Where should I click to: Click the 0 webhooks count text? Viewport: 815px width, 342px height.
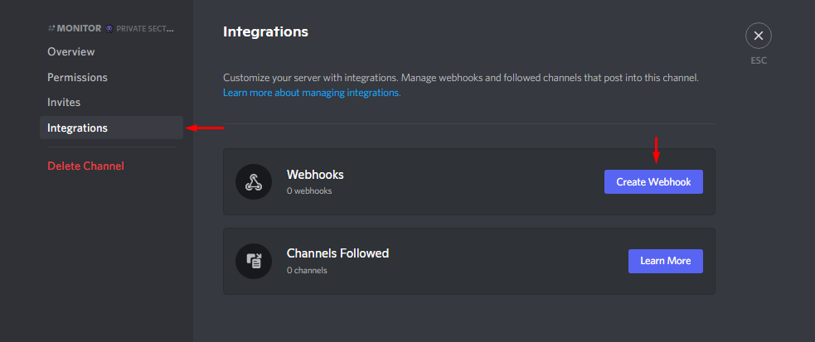tap(309, 191)
